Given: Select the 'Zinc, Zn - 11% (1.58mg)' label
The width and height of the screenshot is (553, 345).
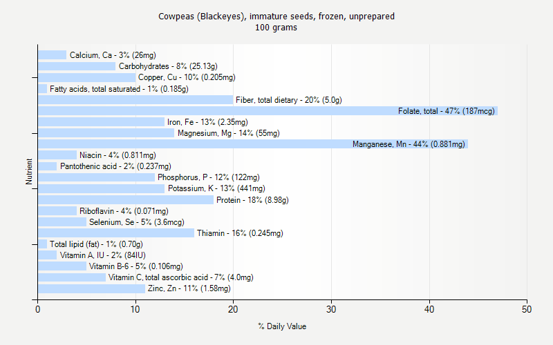Looking at the screenshot, I should 189,288.
